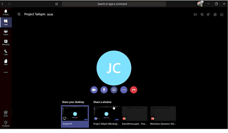Click the Skype icon beside Project Tailspin

click(x=19, y=14)
